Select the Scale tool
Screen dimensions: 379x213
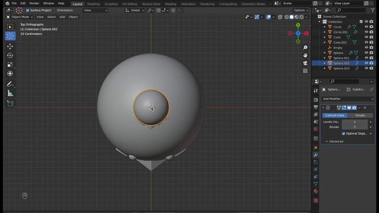point(10,64)
